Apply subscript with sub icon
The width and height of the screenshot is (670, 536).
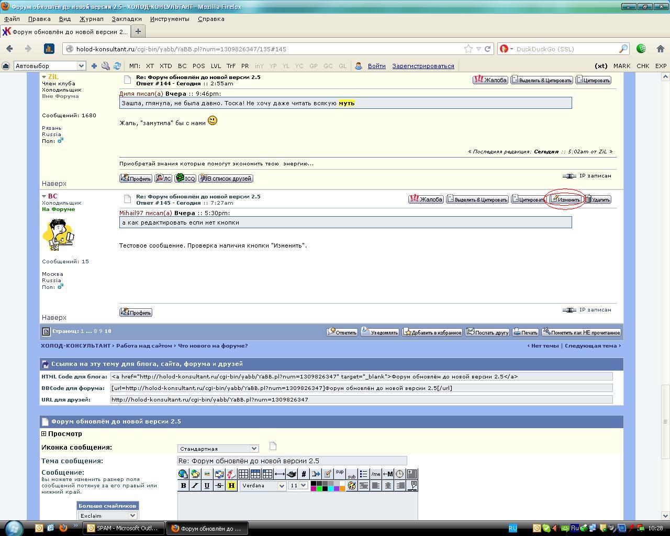(351, 475)
